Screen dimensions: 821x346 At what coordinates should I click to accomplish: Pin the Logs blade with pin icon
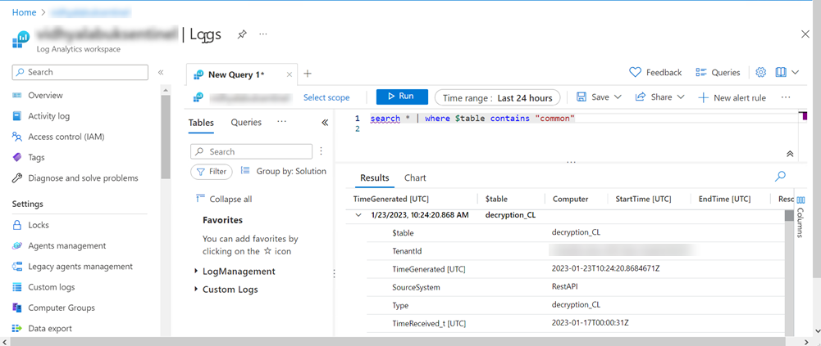(242, 34)
